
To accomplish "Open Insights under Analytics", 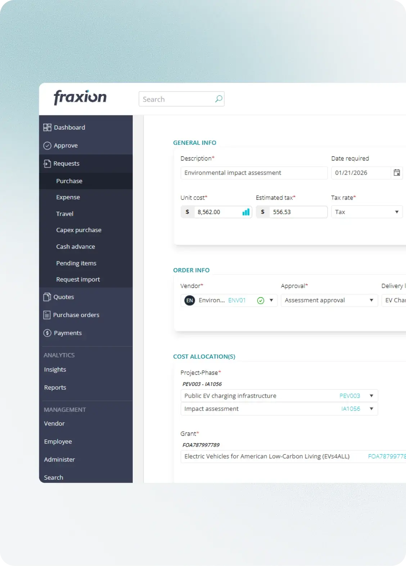I will pyautogui.click(x=55, y=369).
